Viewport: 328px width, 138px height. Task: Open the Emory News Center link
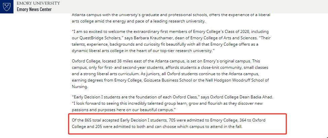(34, 9)
